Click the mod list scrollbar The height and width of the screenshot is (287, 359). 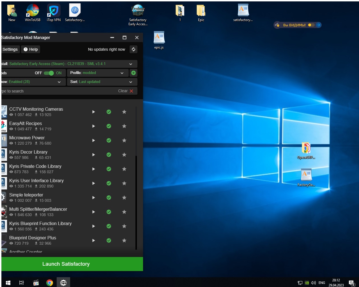click(x=136, y=202)
